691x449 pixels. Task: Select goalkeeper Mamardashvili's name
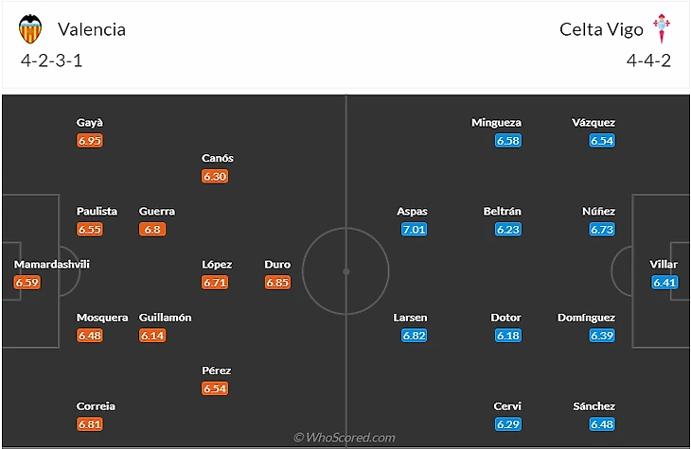click(x=52, y=265)
